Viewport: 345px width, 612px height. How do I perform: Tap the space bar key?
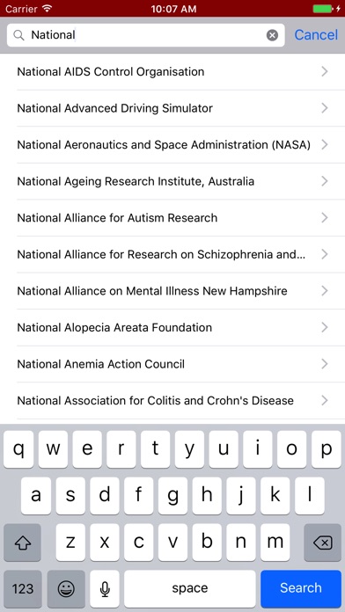tap(190, 588)
